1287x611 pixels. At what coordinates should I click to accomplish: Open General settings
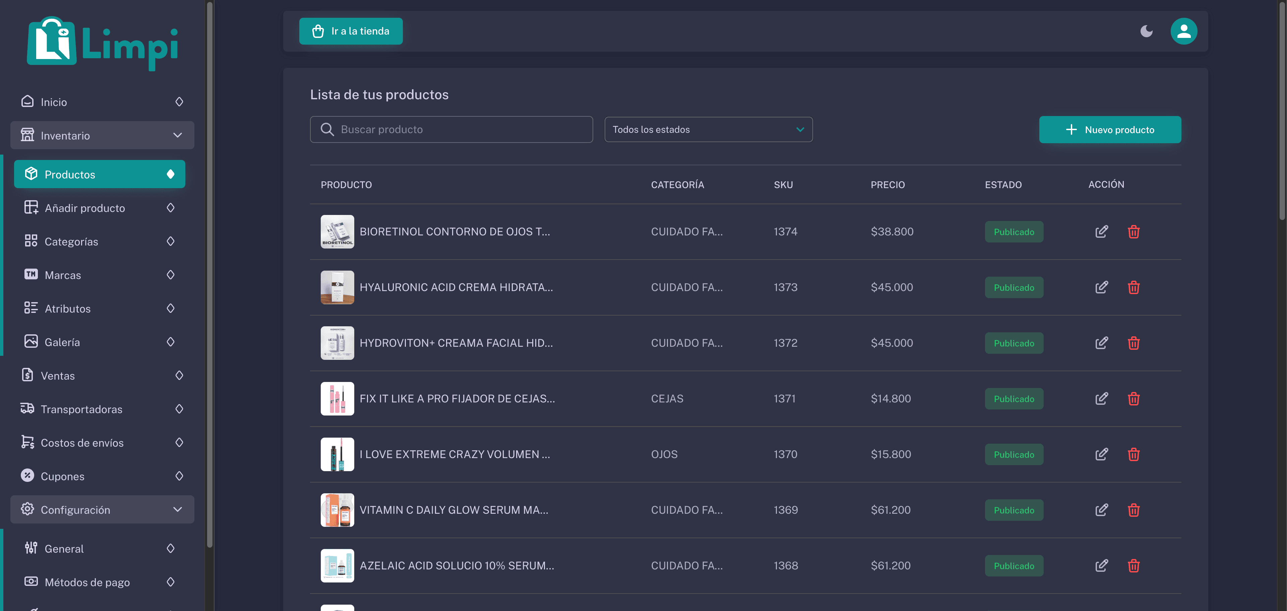click(100, 548)
